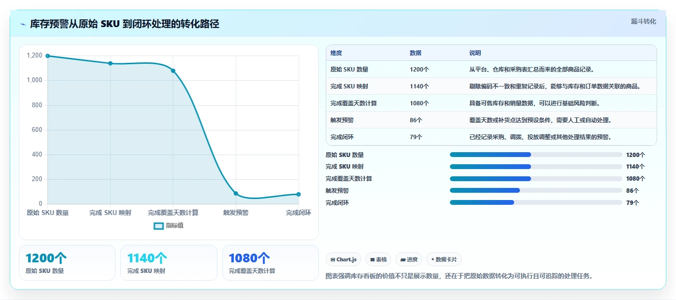Click the description starting 已经记录采购
The height and width of the screenshot is (300, 676).
point(541,137)
